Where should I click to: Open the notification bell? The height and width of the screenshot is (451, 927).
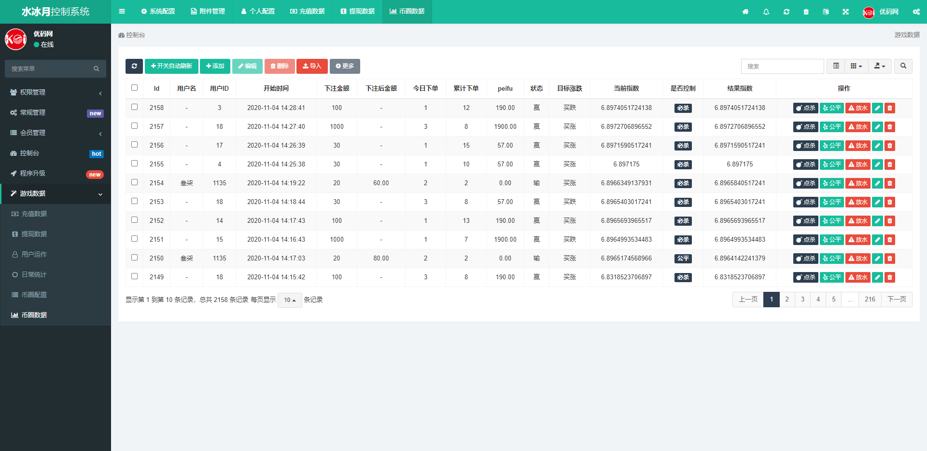[x=766, y=12]
